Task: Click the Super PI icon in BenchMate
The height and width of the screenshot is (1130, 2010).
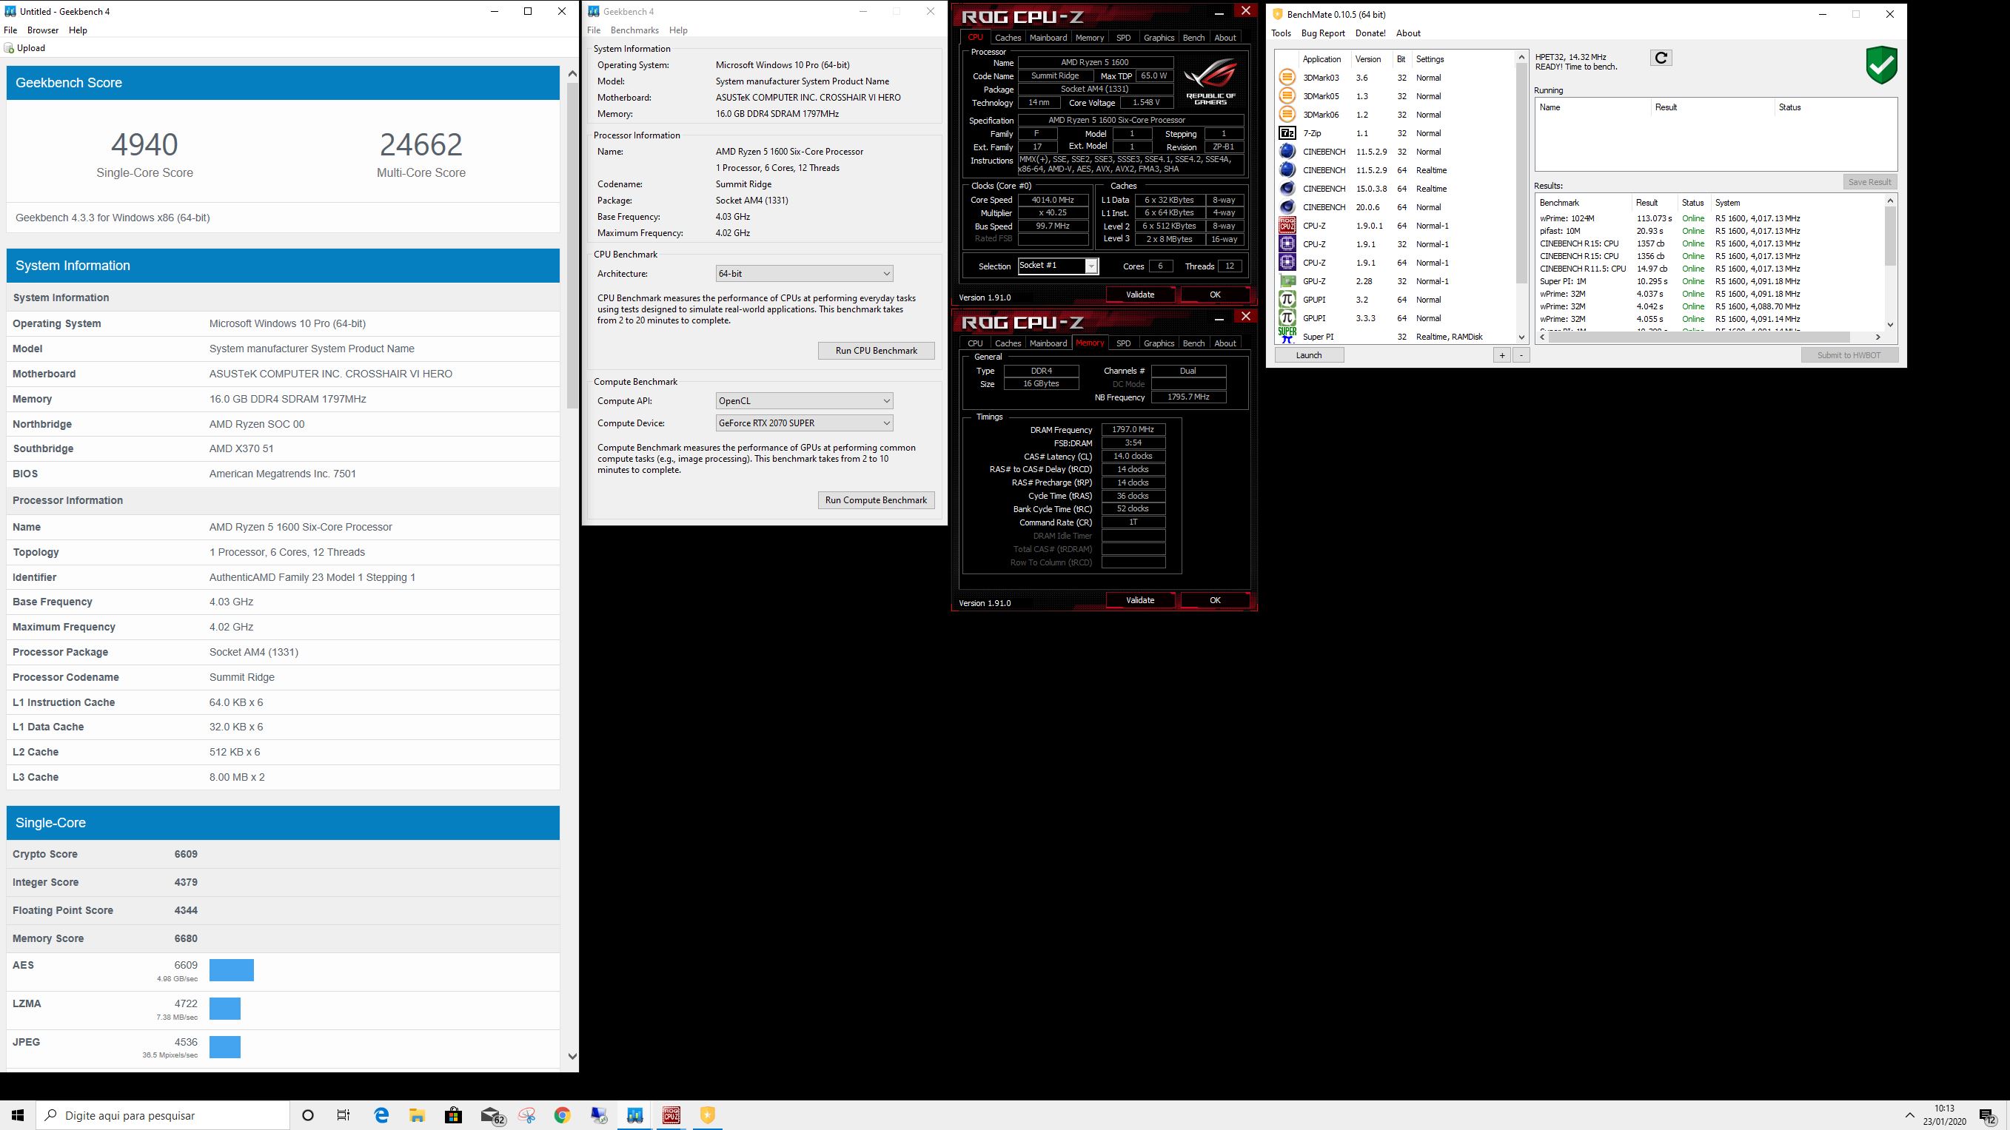Action: tap(1287, 335)
